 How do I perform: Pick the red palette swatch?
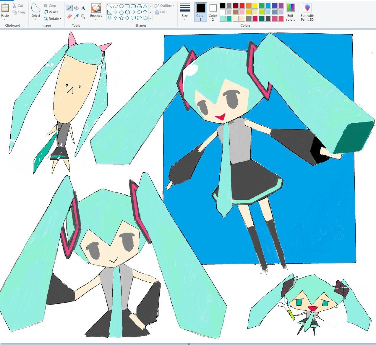(242, 6)
